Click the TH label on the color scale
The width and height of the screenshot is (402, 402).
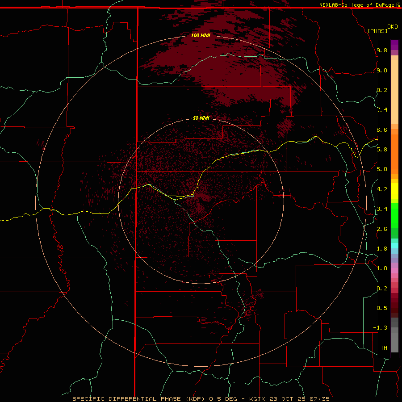point(384,348)
